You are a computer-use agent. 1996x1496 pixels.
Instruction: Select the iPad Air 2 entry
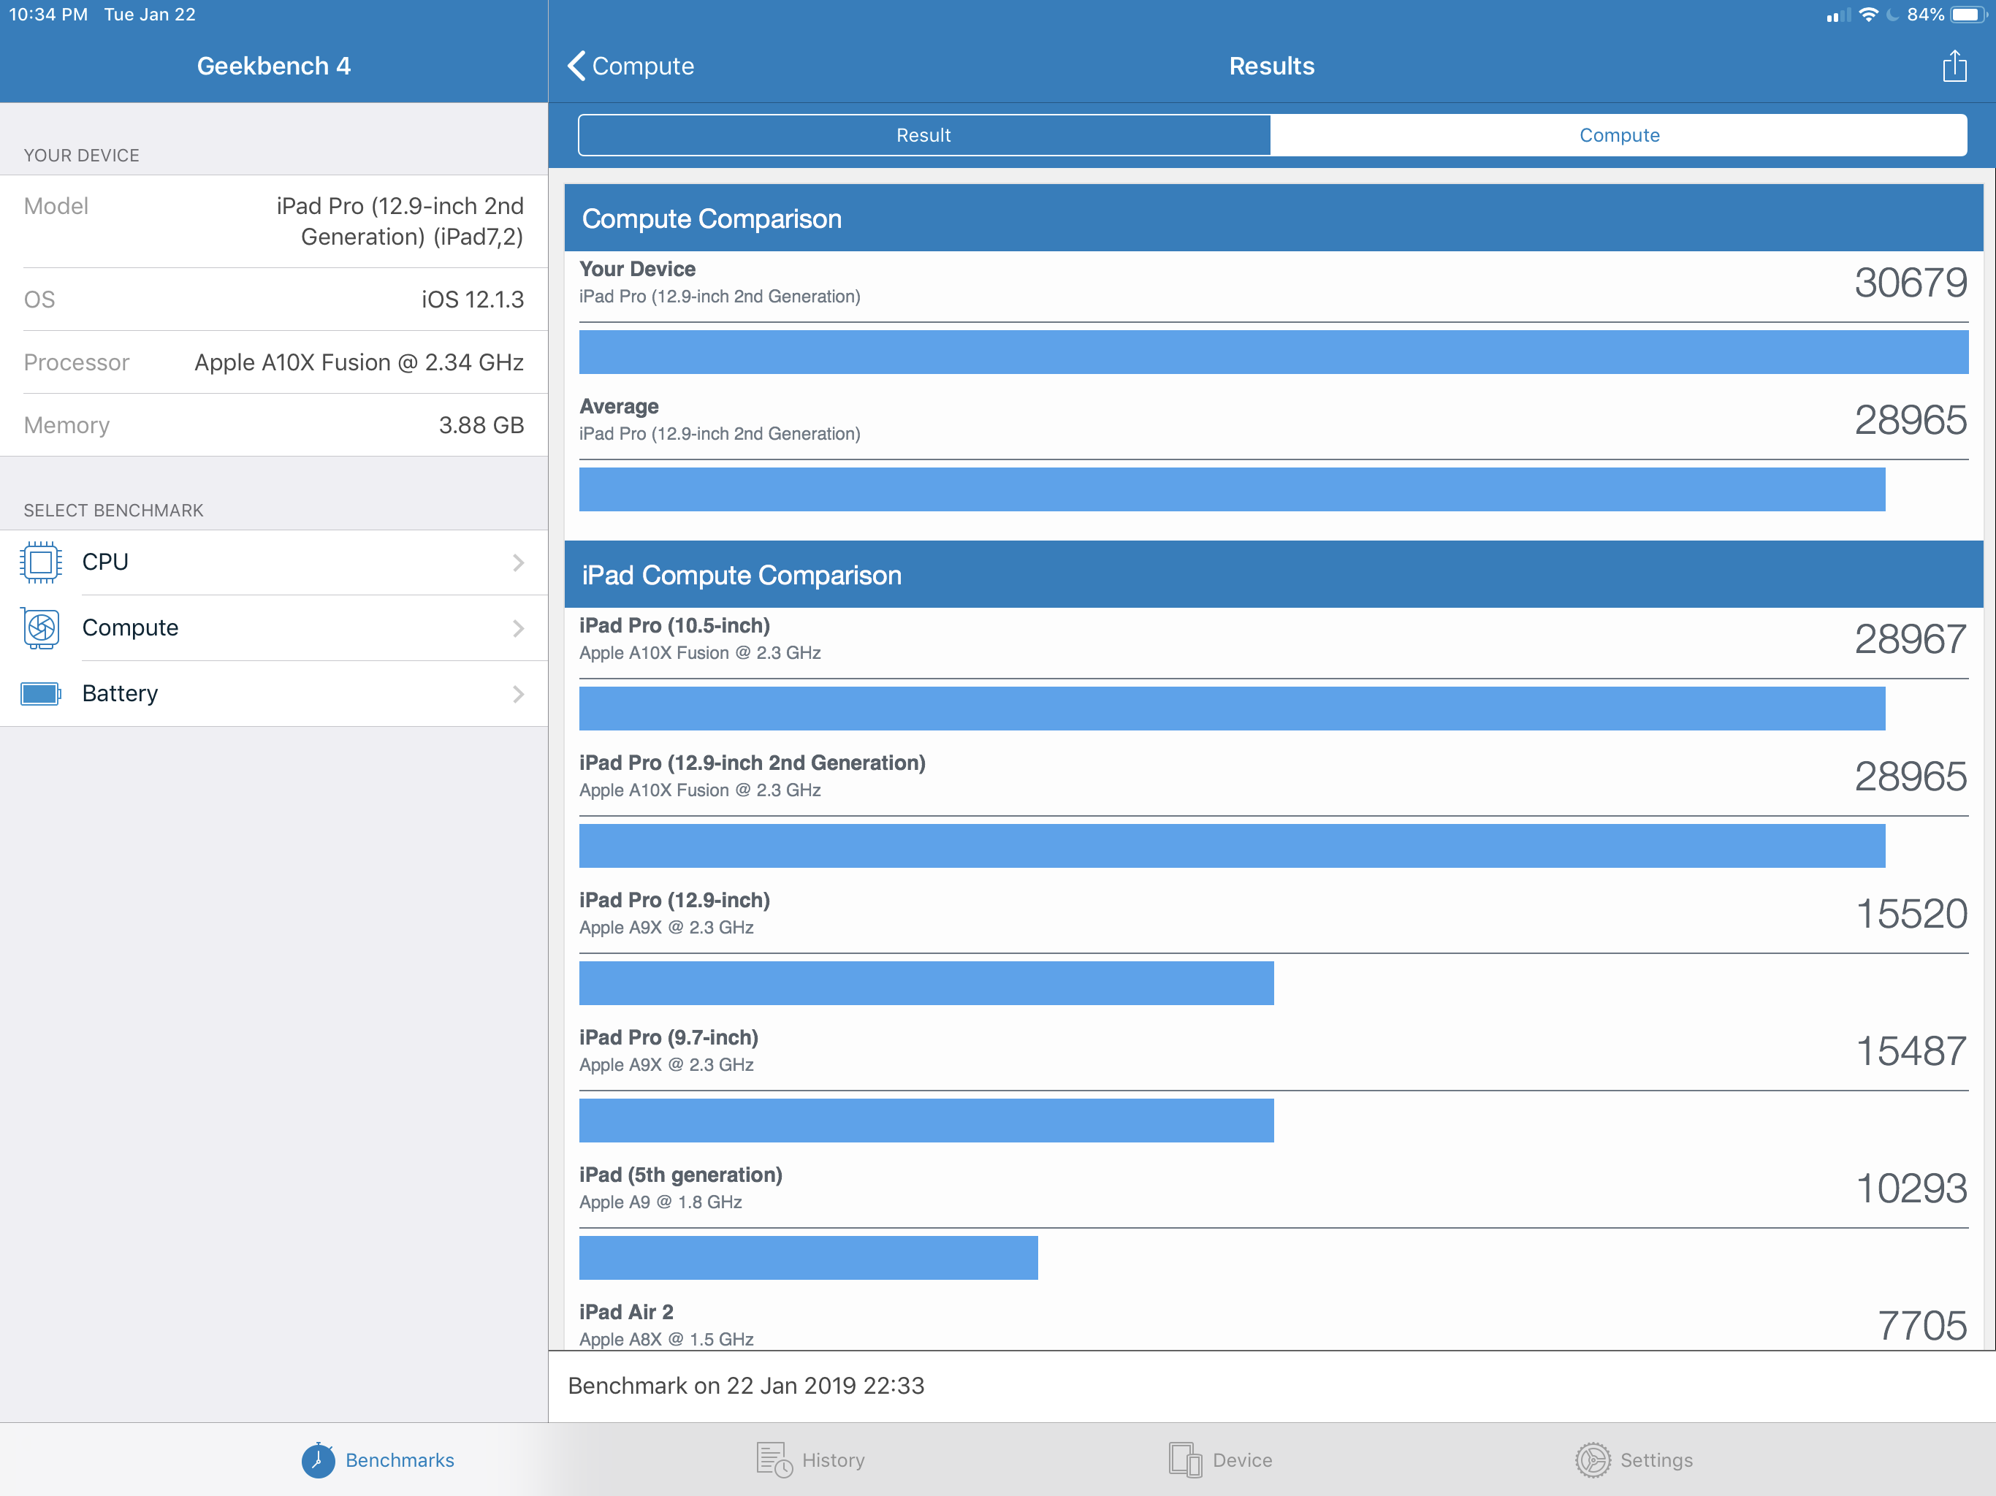point(626,1312)
